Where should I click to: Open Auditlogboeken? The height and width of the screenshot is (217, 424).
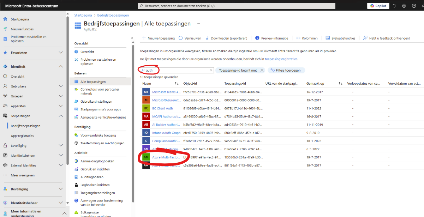(92, 177)
